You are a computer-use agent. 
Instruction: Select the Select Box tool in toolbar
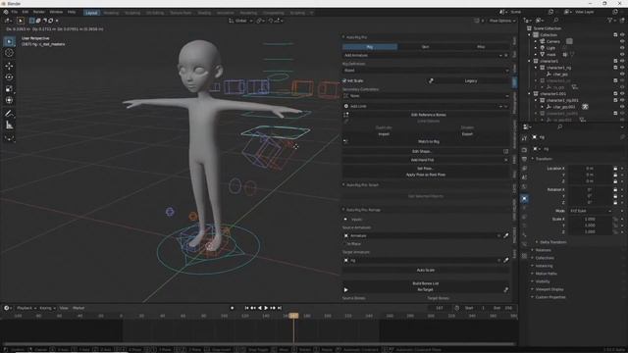(x=9, y=41)
